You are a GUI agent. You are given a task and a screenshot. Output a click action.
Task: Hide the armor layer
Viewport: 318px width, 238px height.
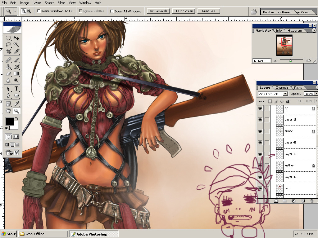260,131
